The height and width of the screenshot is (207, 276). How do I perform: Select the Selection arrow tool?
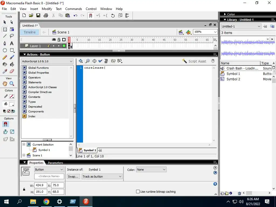(5, 22)
